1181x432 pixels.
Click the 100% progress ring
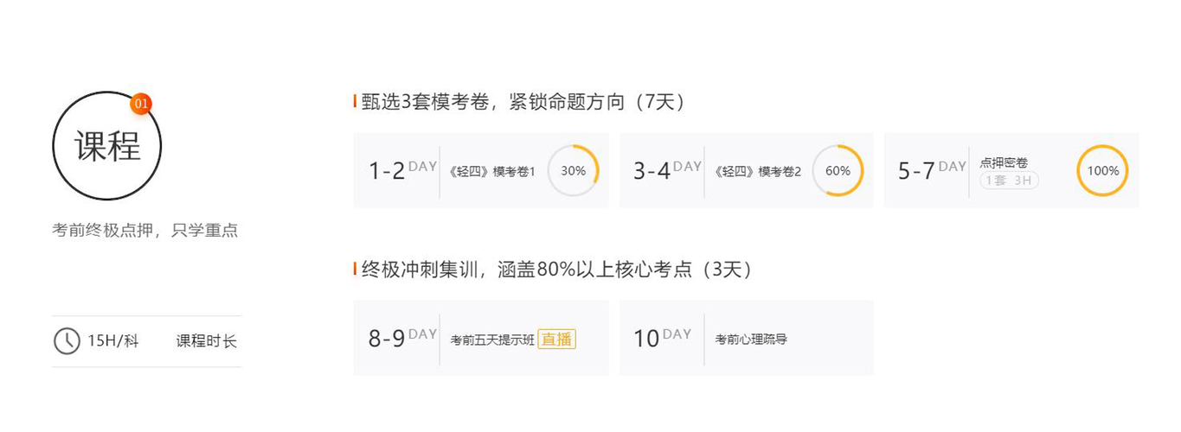[1102, 171]
